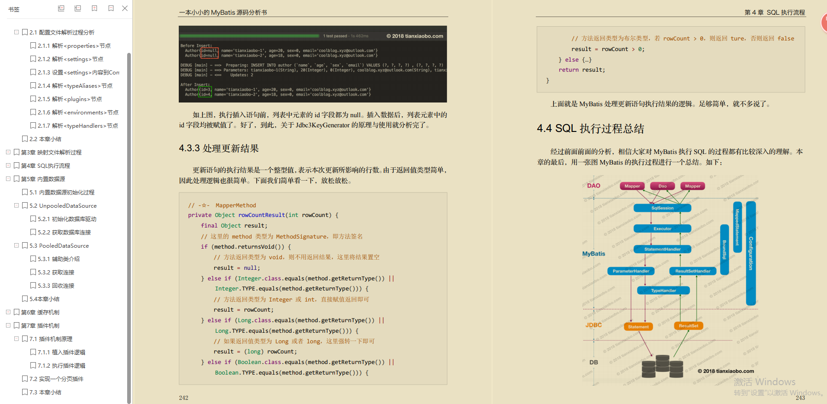
Task: Collapse the 7.1 插件机制原理 node
Action: [17, 339]
